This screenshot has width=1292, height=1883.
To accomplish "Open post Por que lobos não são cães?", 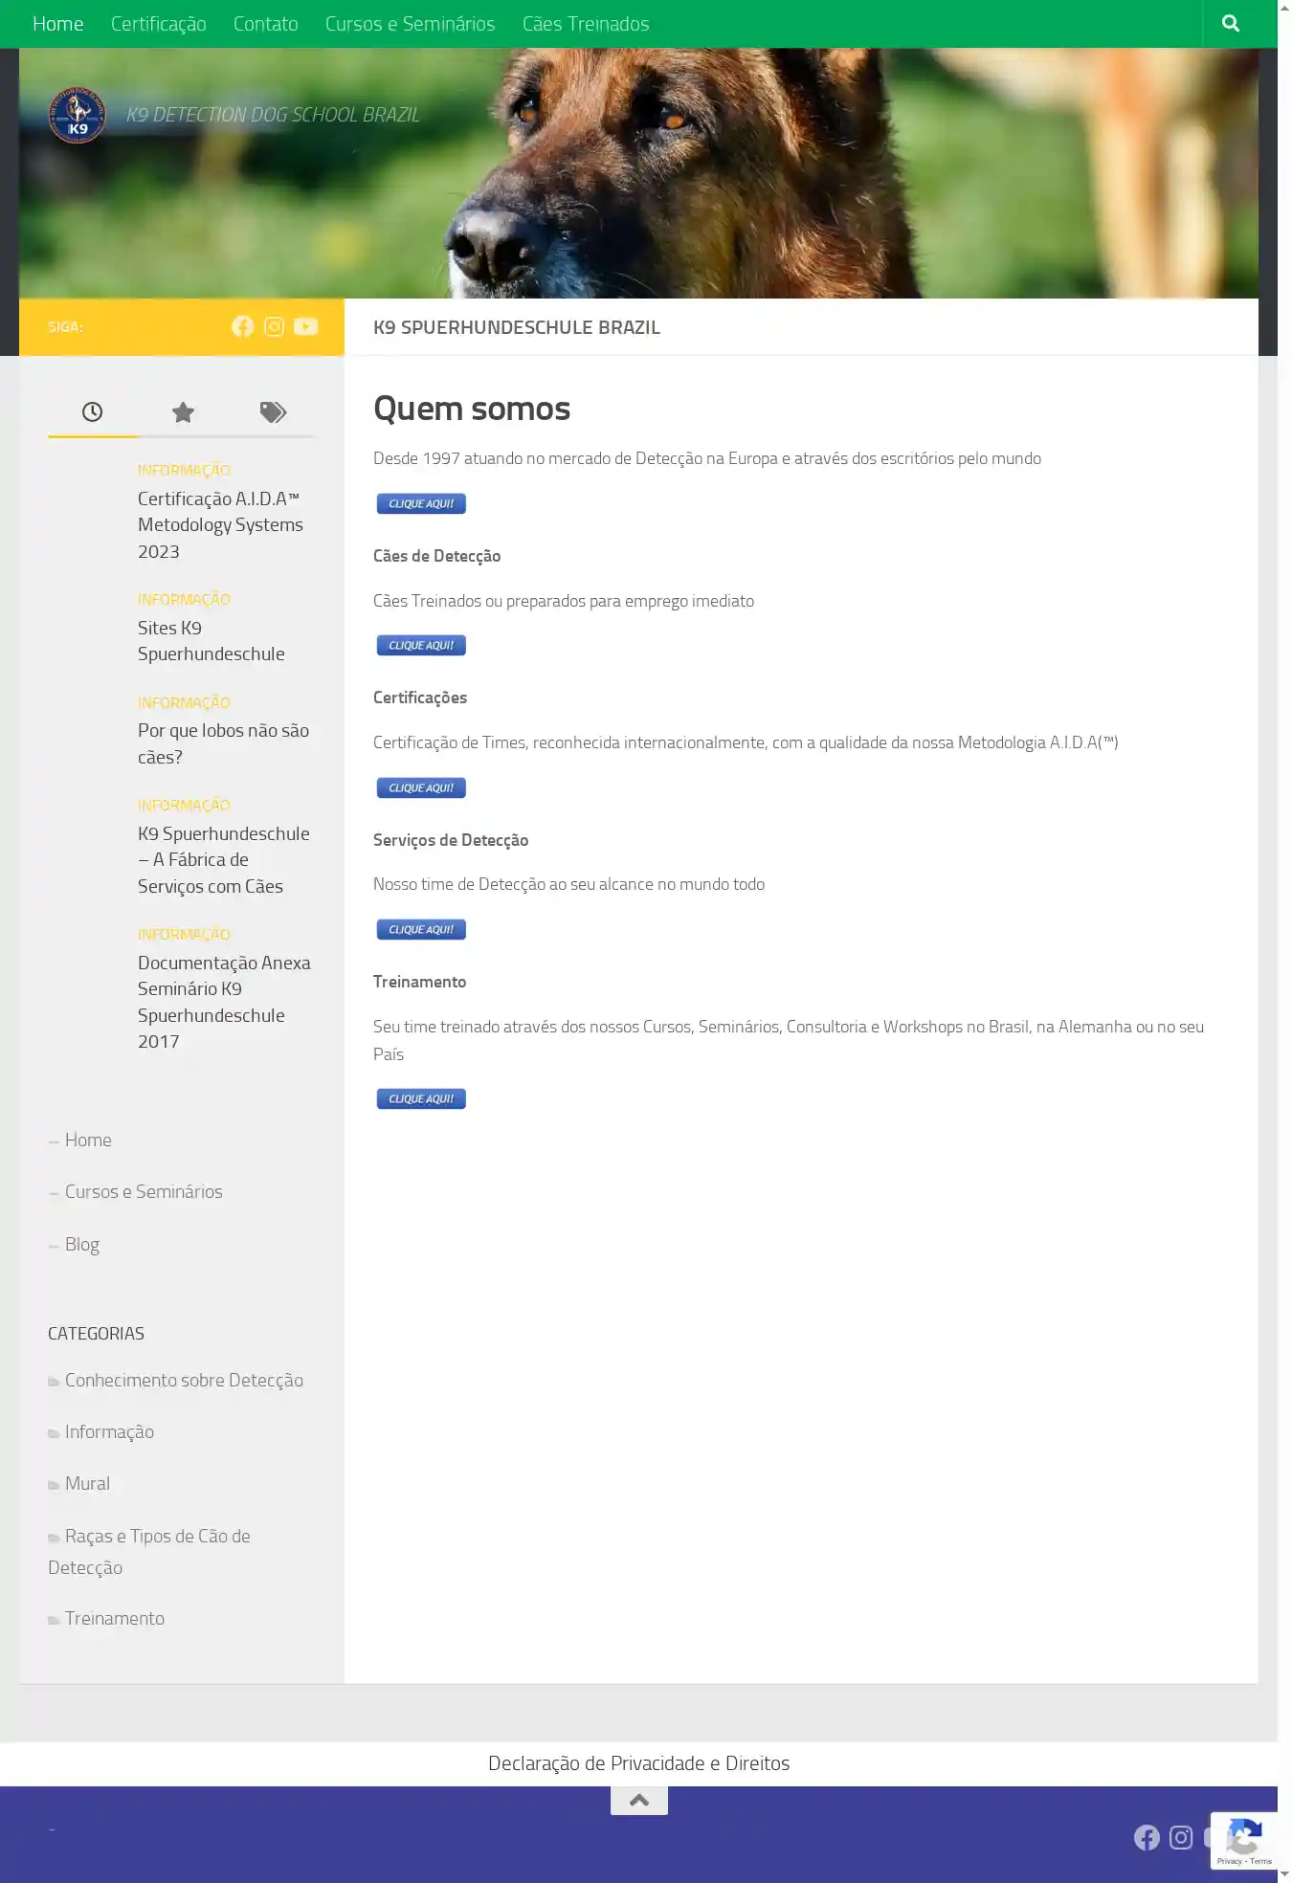I will point(223,743).
